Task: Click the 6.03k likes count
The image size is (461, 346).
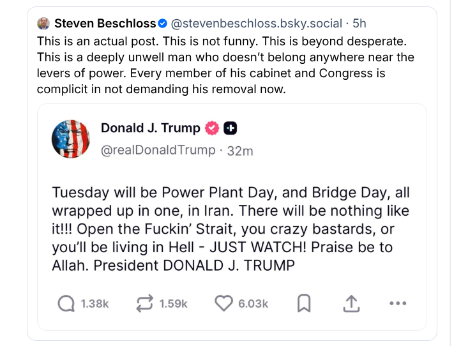Action: (x=253, y=305)
